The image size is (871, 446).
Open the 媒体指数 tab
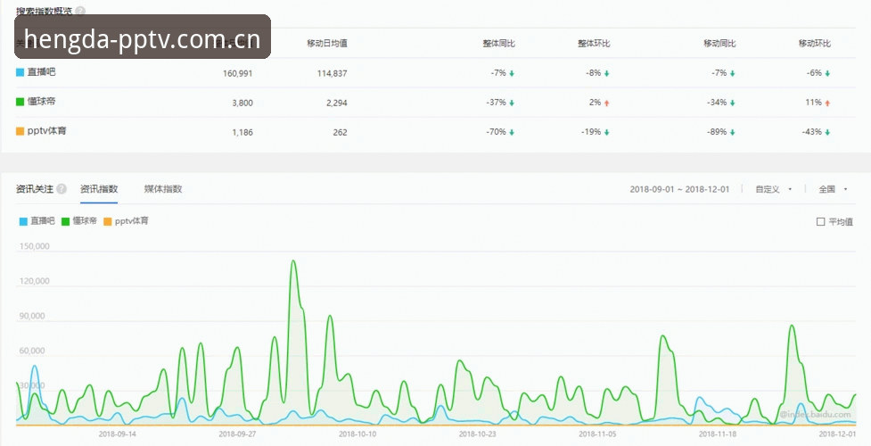coord(163,189)
